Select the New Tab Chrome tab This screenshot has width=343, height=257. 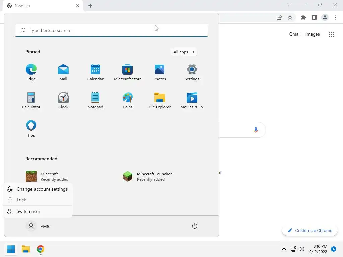point(43,6)
